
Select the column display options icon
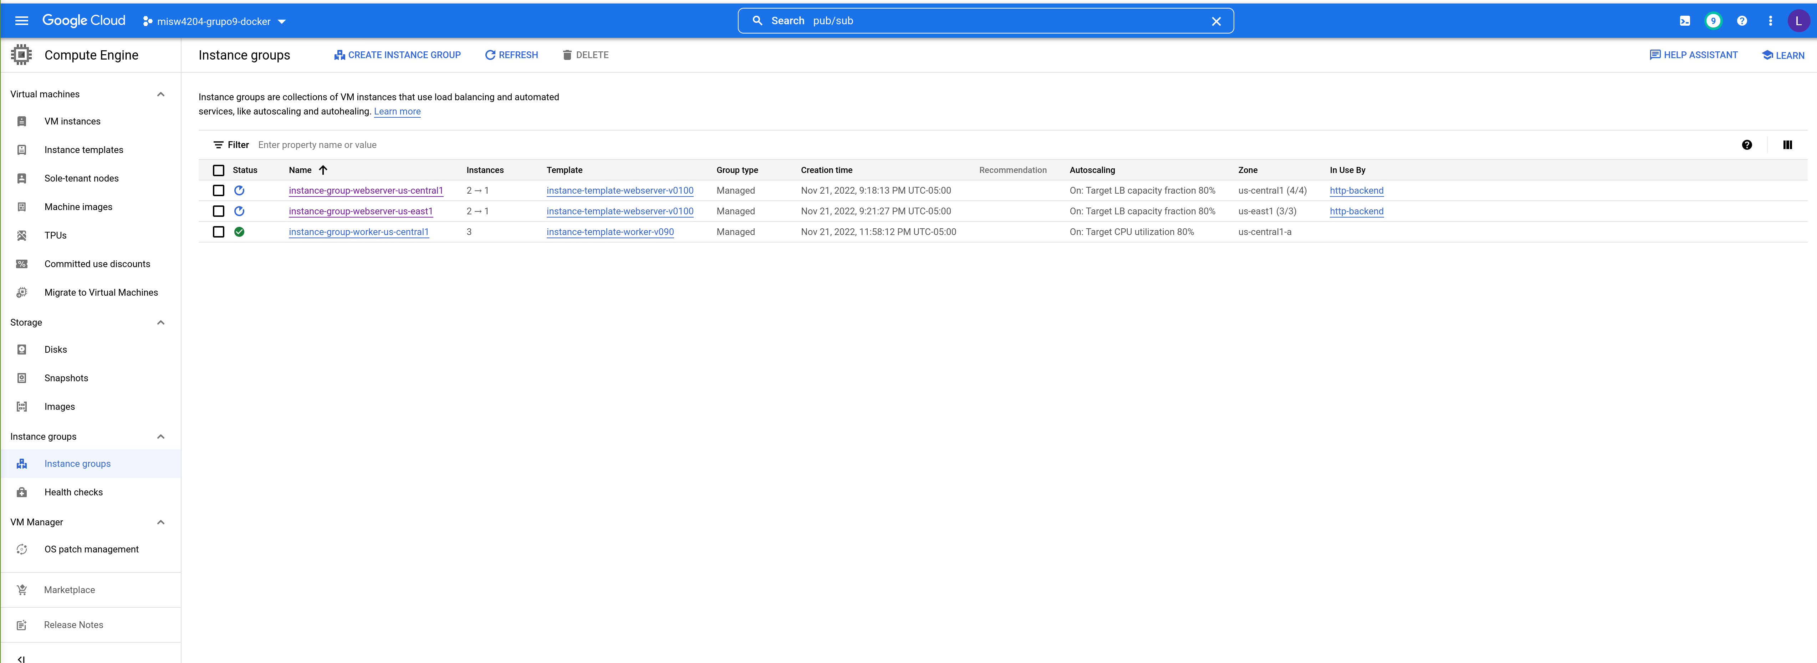tap(1789, 144)
